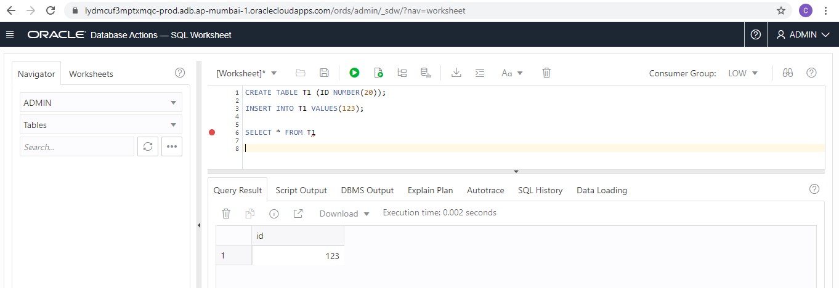
Task: Open the hamburger navigation menu
Action: tap(10, 34)
